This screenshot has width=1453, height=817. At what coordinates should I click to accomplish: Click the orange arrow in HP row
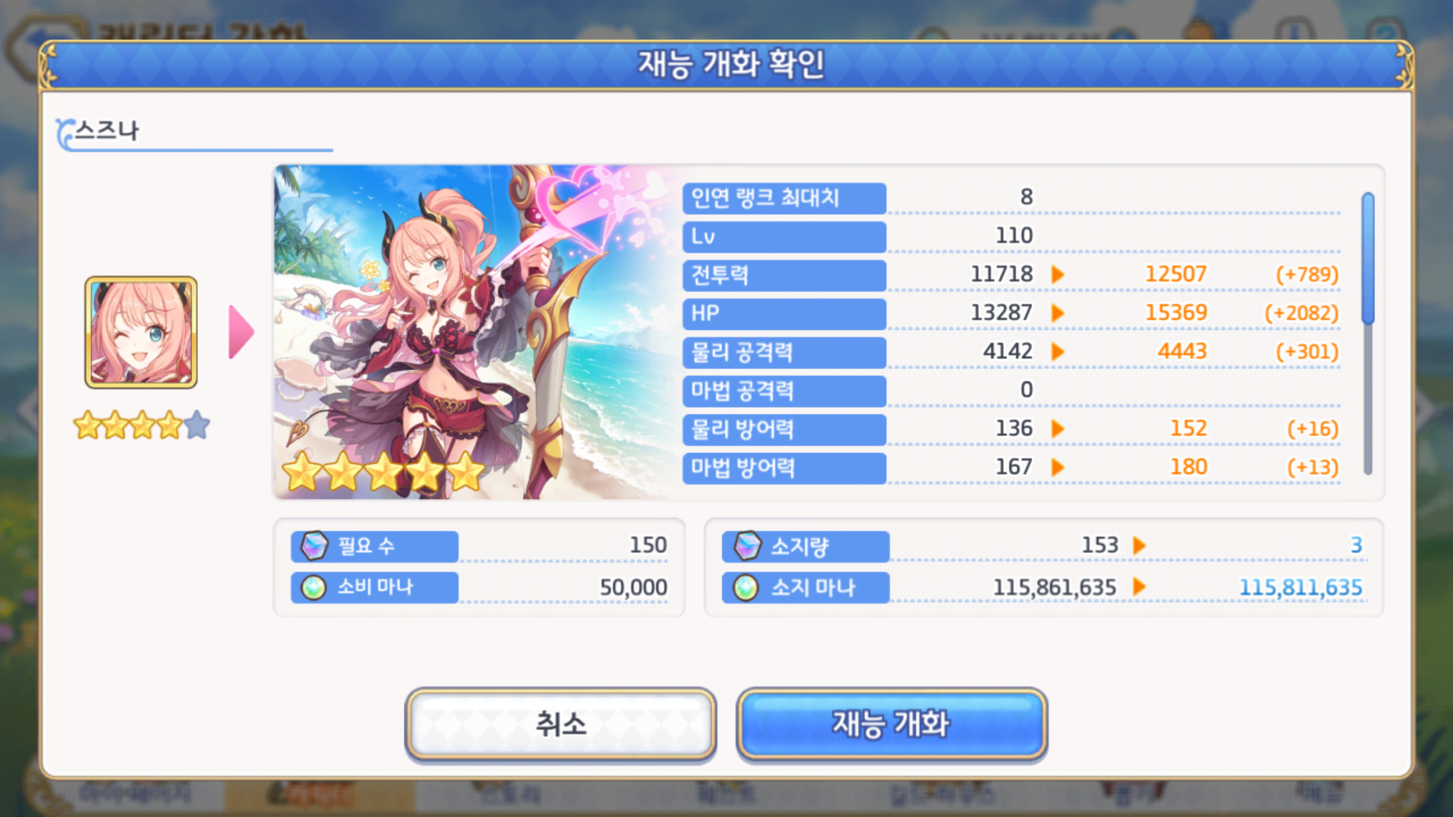tap(1057, 313)
